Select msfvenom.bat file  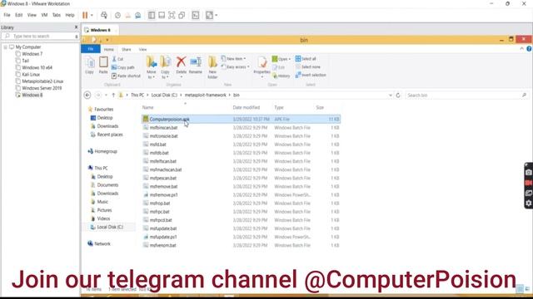point(241,245)
